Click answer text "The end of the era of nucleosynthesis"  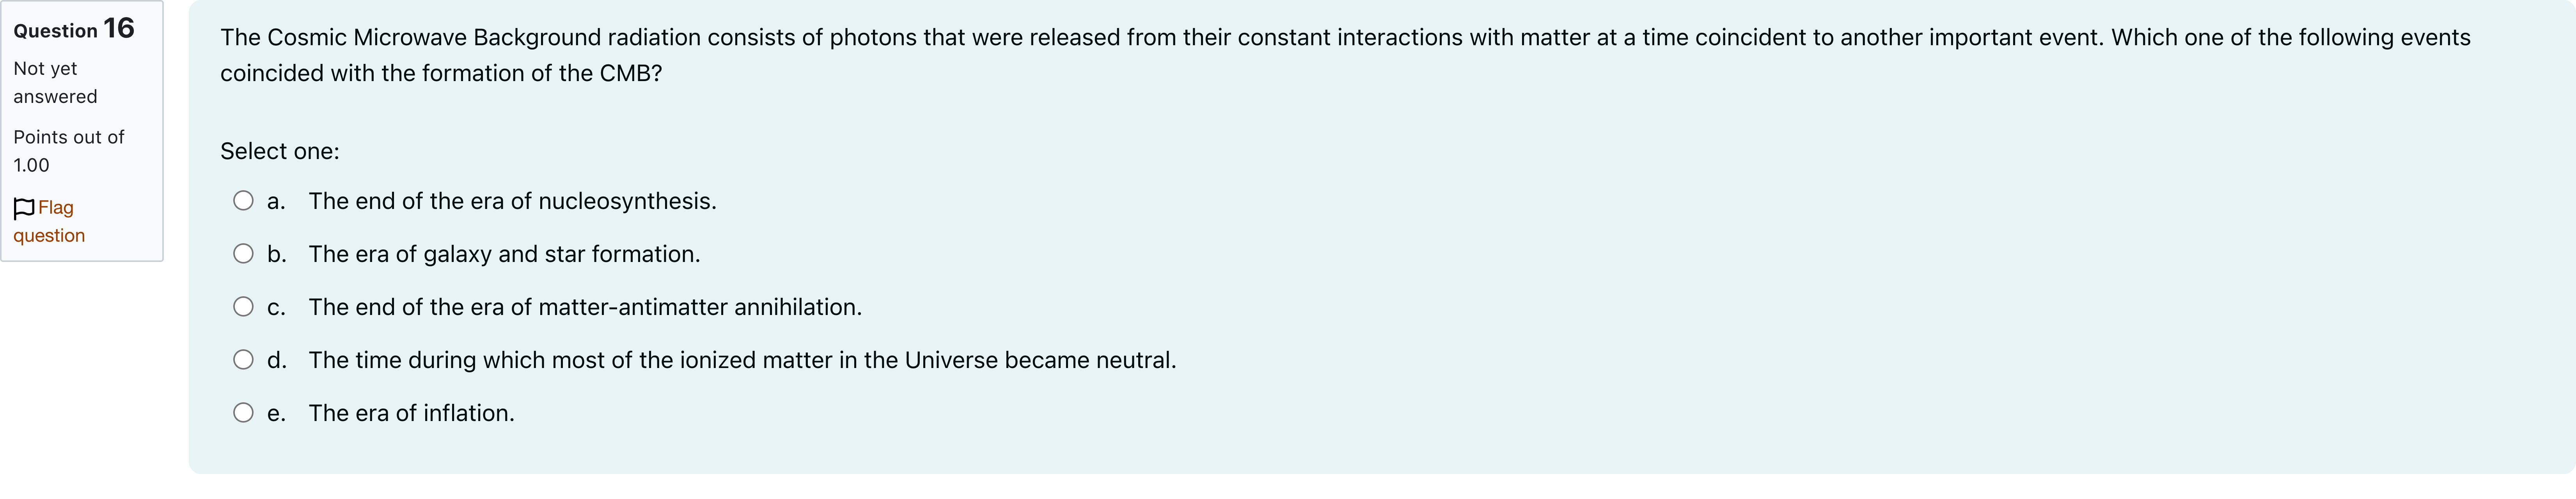[512, 201]
